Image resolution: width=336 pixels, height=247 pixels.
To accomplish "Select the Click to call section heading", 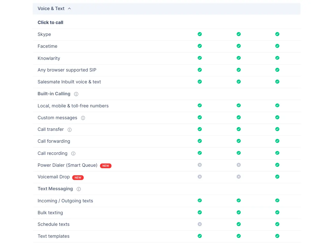I will [x=50, y=22].
